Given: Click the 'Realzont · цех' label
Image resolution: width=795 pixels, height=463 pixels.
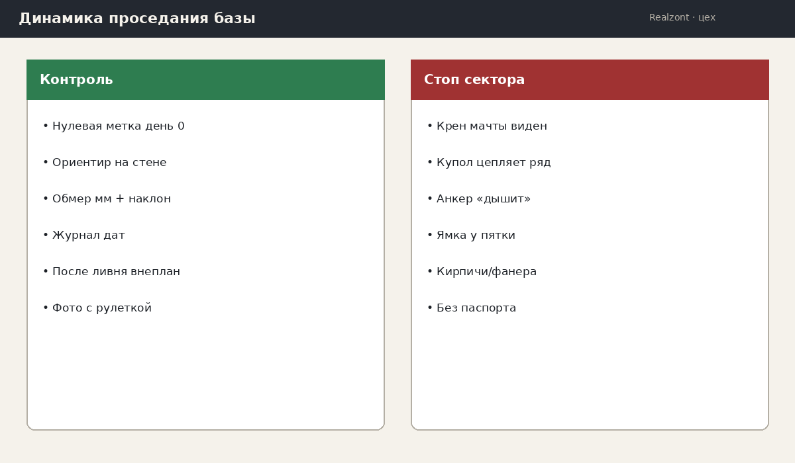Looking at the screenshot, I should [x=682, y=18].
